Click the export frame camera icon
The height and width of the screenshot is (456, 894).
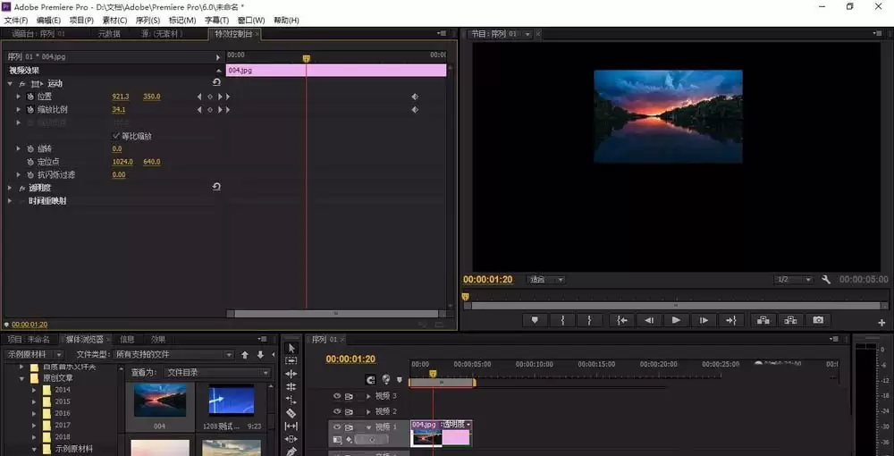[x=818, y=320]
